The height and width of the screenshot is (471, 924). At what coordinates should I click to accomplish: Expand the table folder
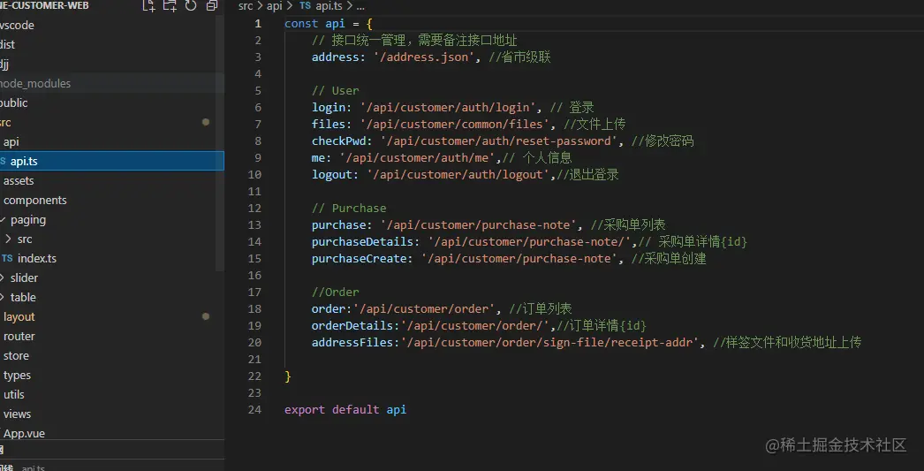click(x=3, y=297)
